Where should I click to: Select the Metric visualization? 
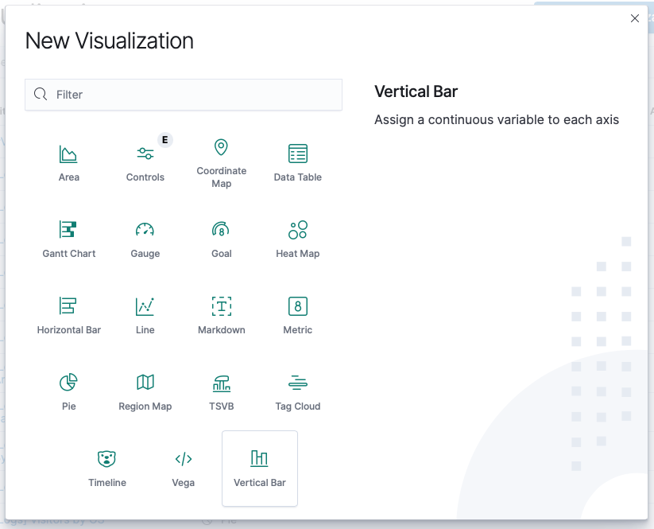(x=298, y=315)
